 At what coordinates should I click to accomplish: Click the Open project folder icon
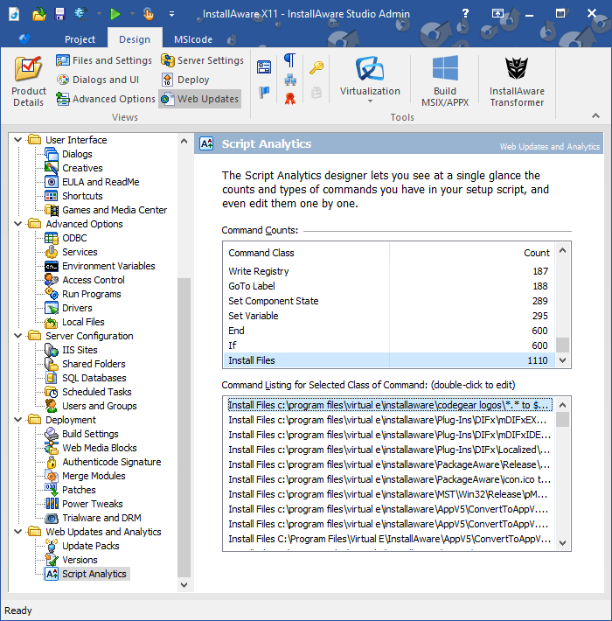38,14
